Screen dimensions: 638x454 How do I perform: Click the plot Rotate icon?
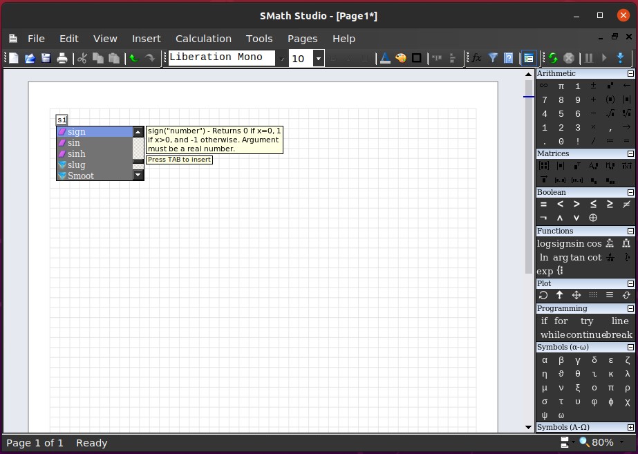pos(544,295)
